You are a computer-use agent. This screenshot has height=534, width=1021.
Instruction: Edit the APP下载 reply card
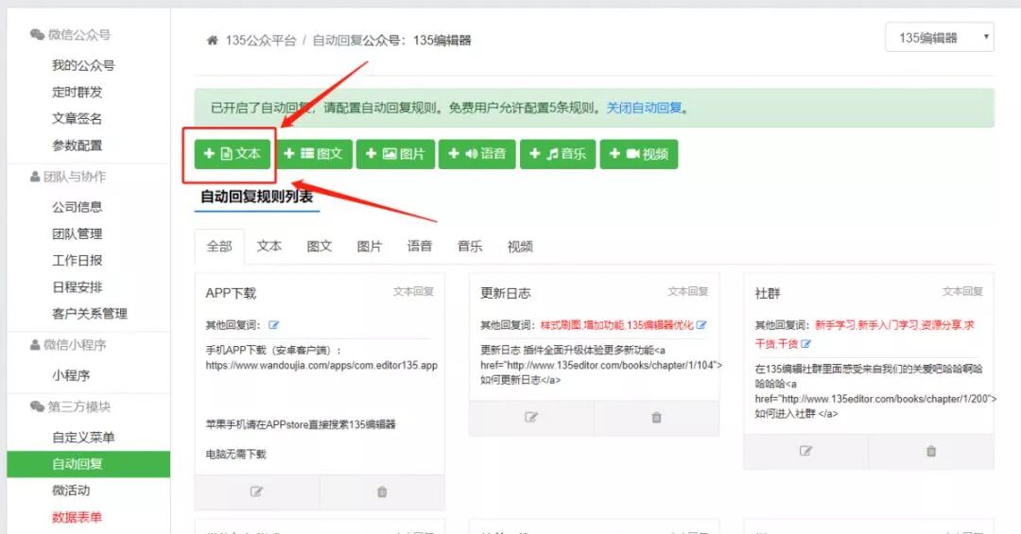(256, 491)
